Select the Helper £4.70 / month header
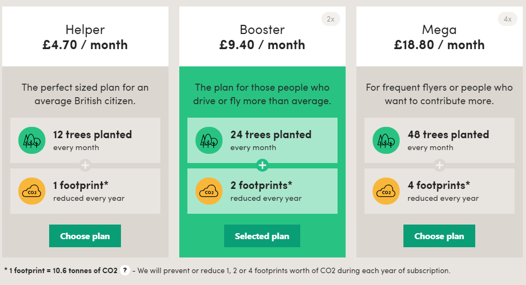The width and height of the screenshot is (526, 285). point(85,37)
